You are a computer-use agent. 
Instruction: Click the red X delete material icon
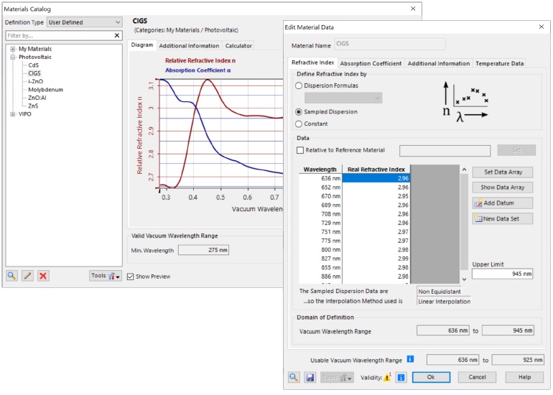43,276
